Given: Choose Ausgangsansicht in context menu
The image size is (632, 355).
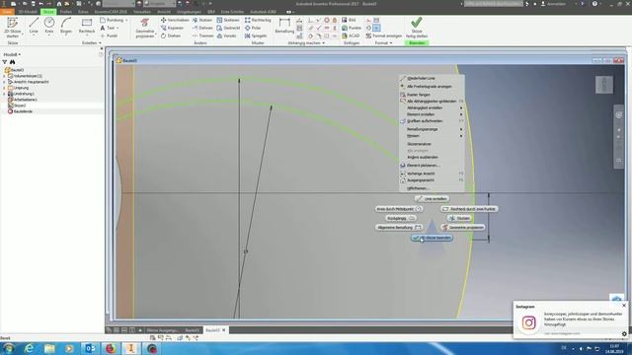Looking at the screenshot, I should pos(432,180).
